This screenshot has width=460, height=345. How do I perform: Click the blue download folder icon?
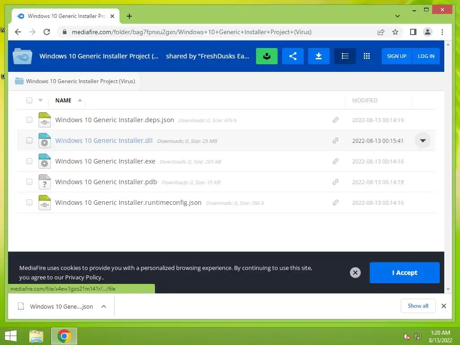pyautogui.click(x=318, y=56)
